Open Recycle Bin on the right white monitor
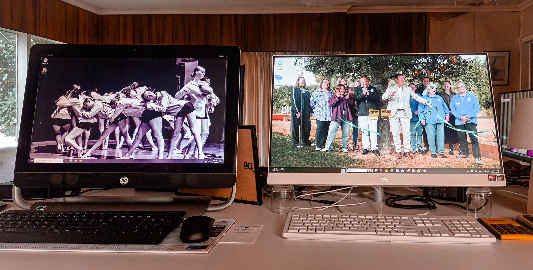This screenshot has width=533, height=270. [x=280, y=64]
